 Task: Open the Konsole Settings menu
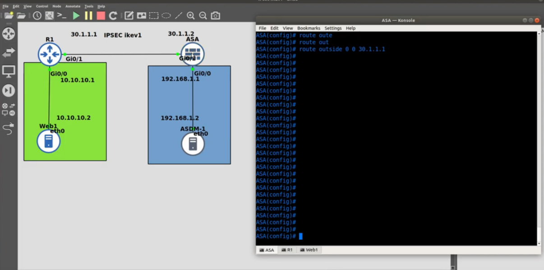333,28
